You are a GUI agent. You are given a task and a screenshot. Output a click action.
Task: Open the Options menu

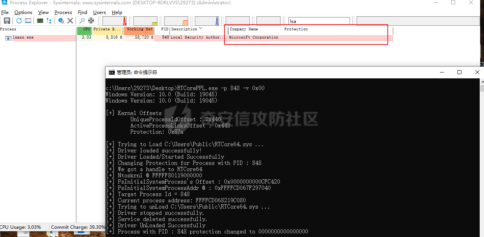23,12
